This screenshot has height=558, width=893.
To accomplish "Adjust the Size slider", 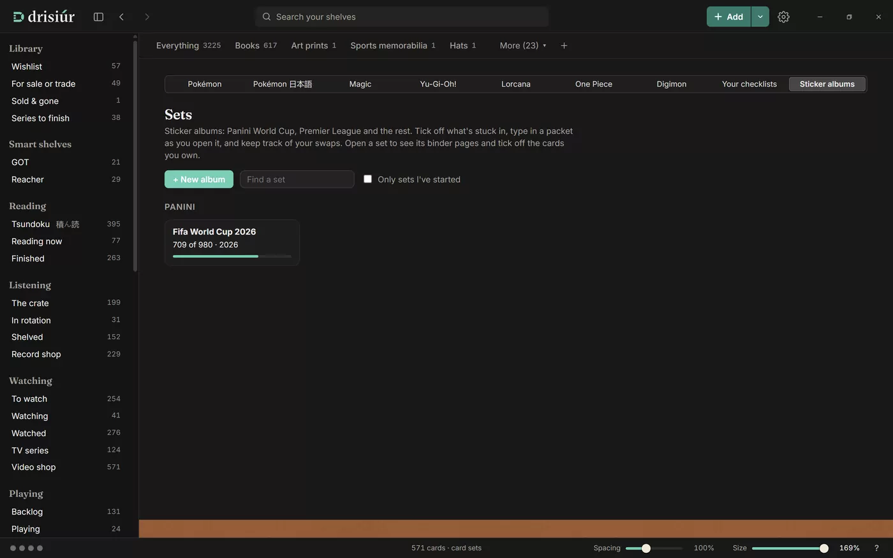I will (790, 548).
